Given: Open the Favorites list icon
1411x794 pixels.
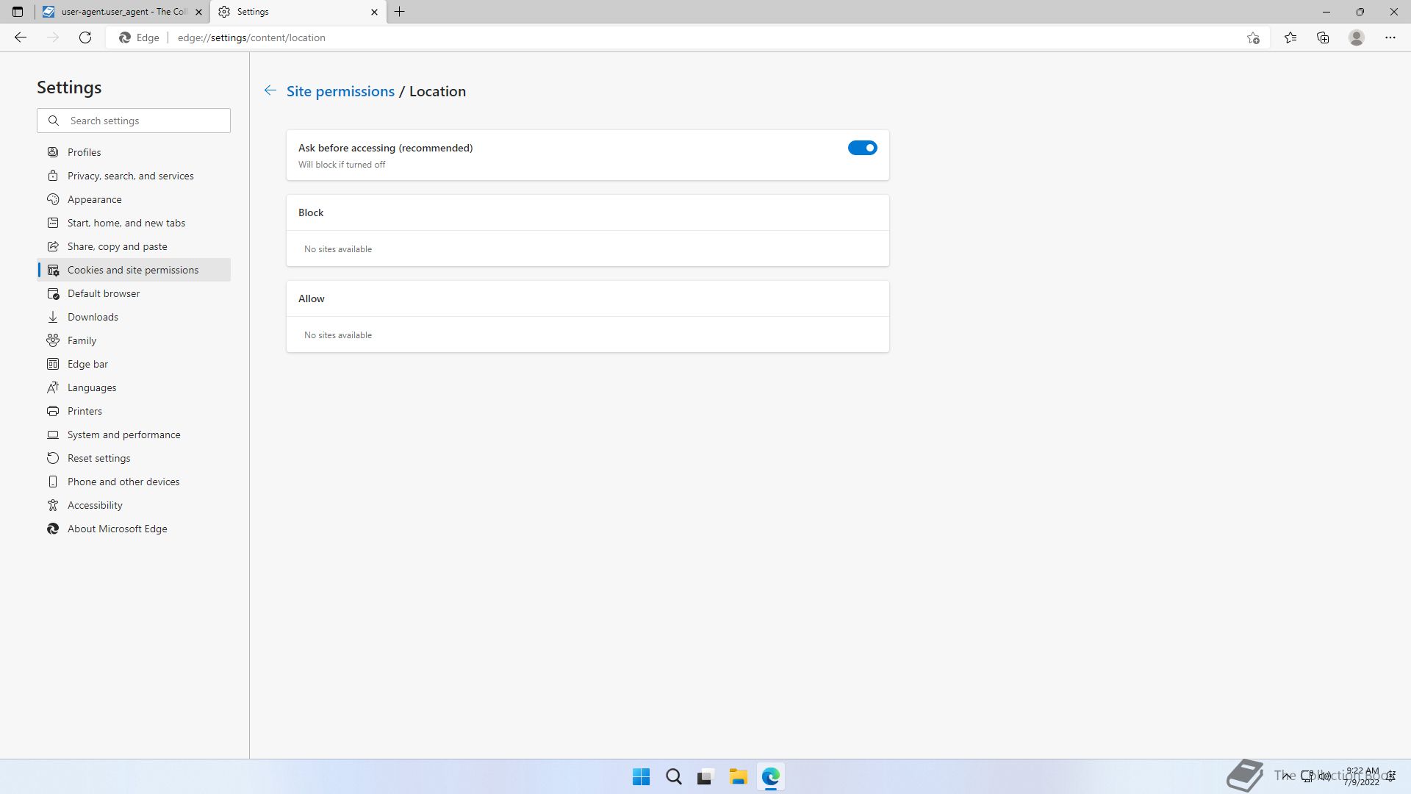Looking at the screenshot, I should click(1290, 37).
